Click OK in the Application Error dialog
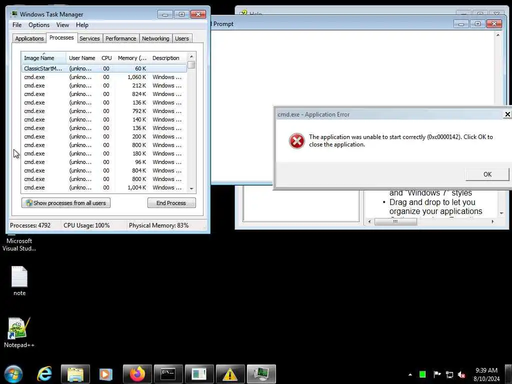 click(487, 174)
